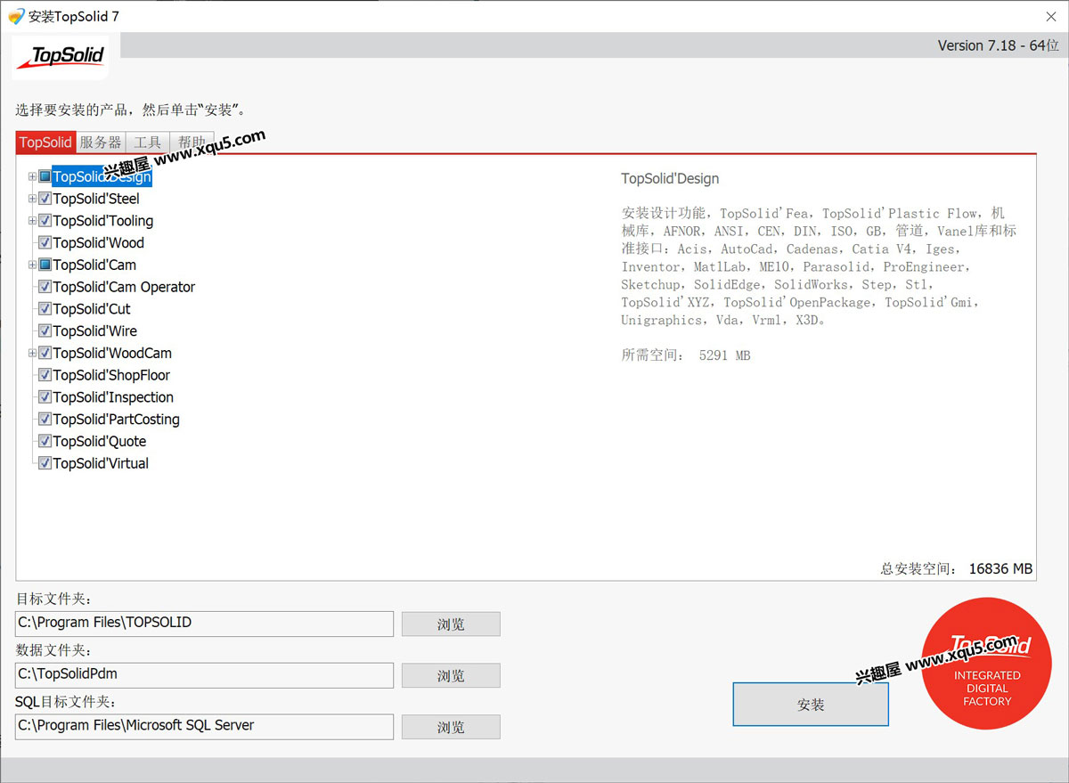
Task: Select the TopSolid'WoodCam row label
Action: 112,353
